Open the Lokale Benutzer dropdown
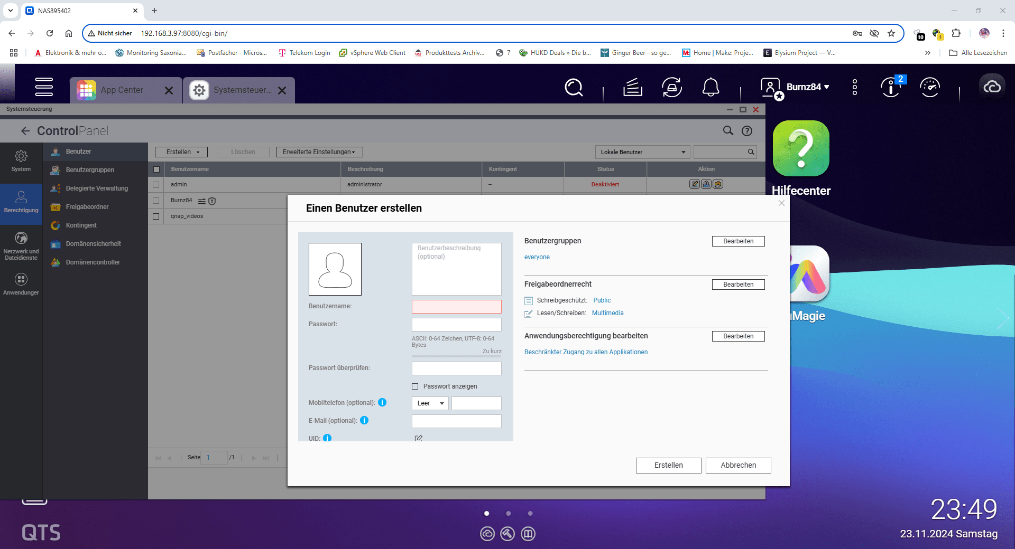Screen dimensions: 1015x549 pos(643,152)
